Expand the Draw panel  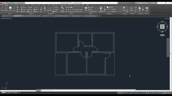[x=10, y=14]
